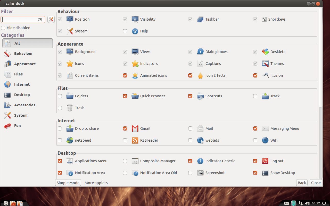330x206 pixels.
Task: Open the Visibility module icon
Action: 135,19
